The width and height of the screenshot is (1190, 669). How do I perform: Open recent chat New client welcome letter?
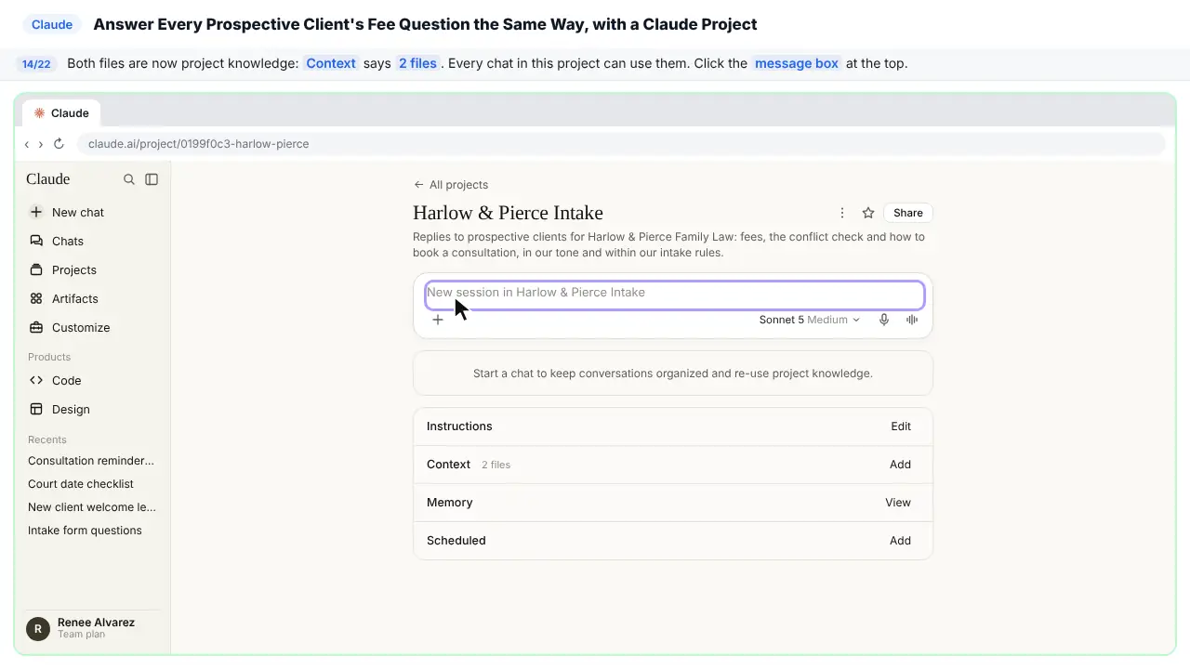(93, 507)
